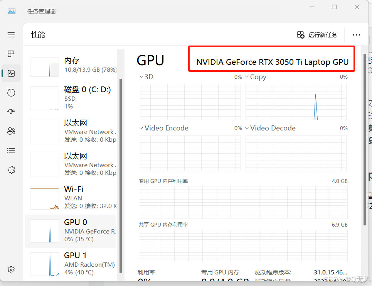Viewport: 372px width, 286px height.
Task: Open the three-dot more options menu
Action: click(x=356, y=35)
